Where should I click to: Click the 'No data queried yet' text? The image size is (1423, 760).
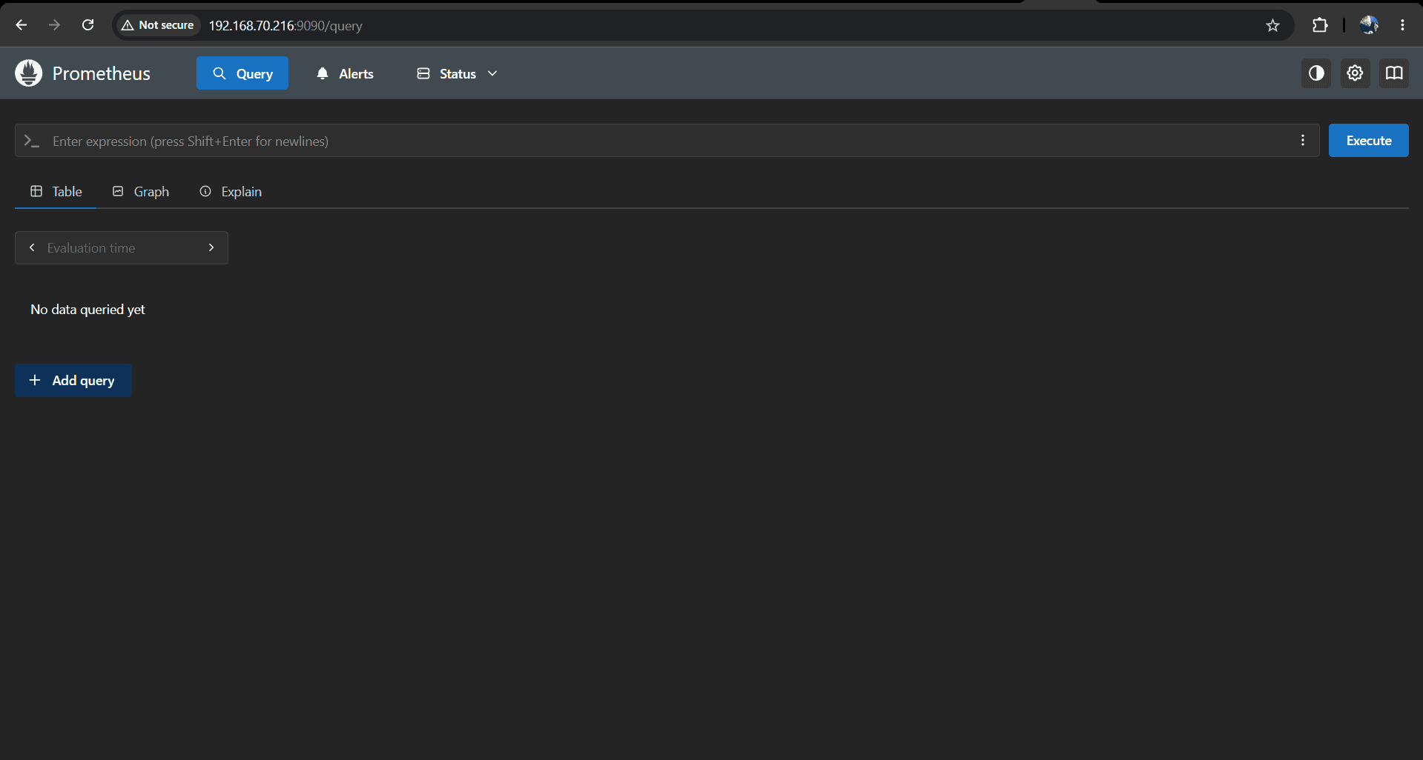pyautogui.click(x=88, y=310)
